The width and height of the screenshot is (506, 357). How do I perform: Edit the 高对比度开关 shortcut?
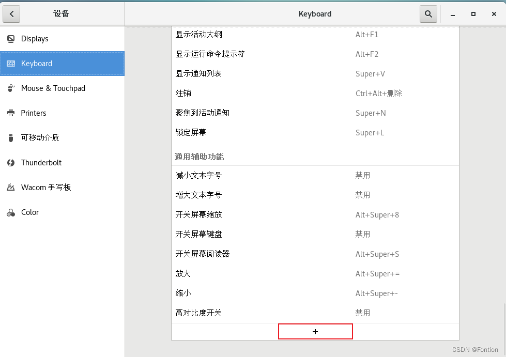coord(315,313)
